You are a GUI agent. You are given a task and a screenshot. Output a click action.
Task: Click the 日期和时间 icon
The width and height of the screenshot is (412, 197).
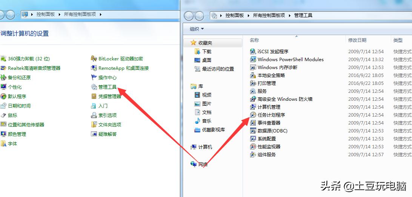3,106
